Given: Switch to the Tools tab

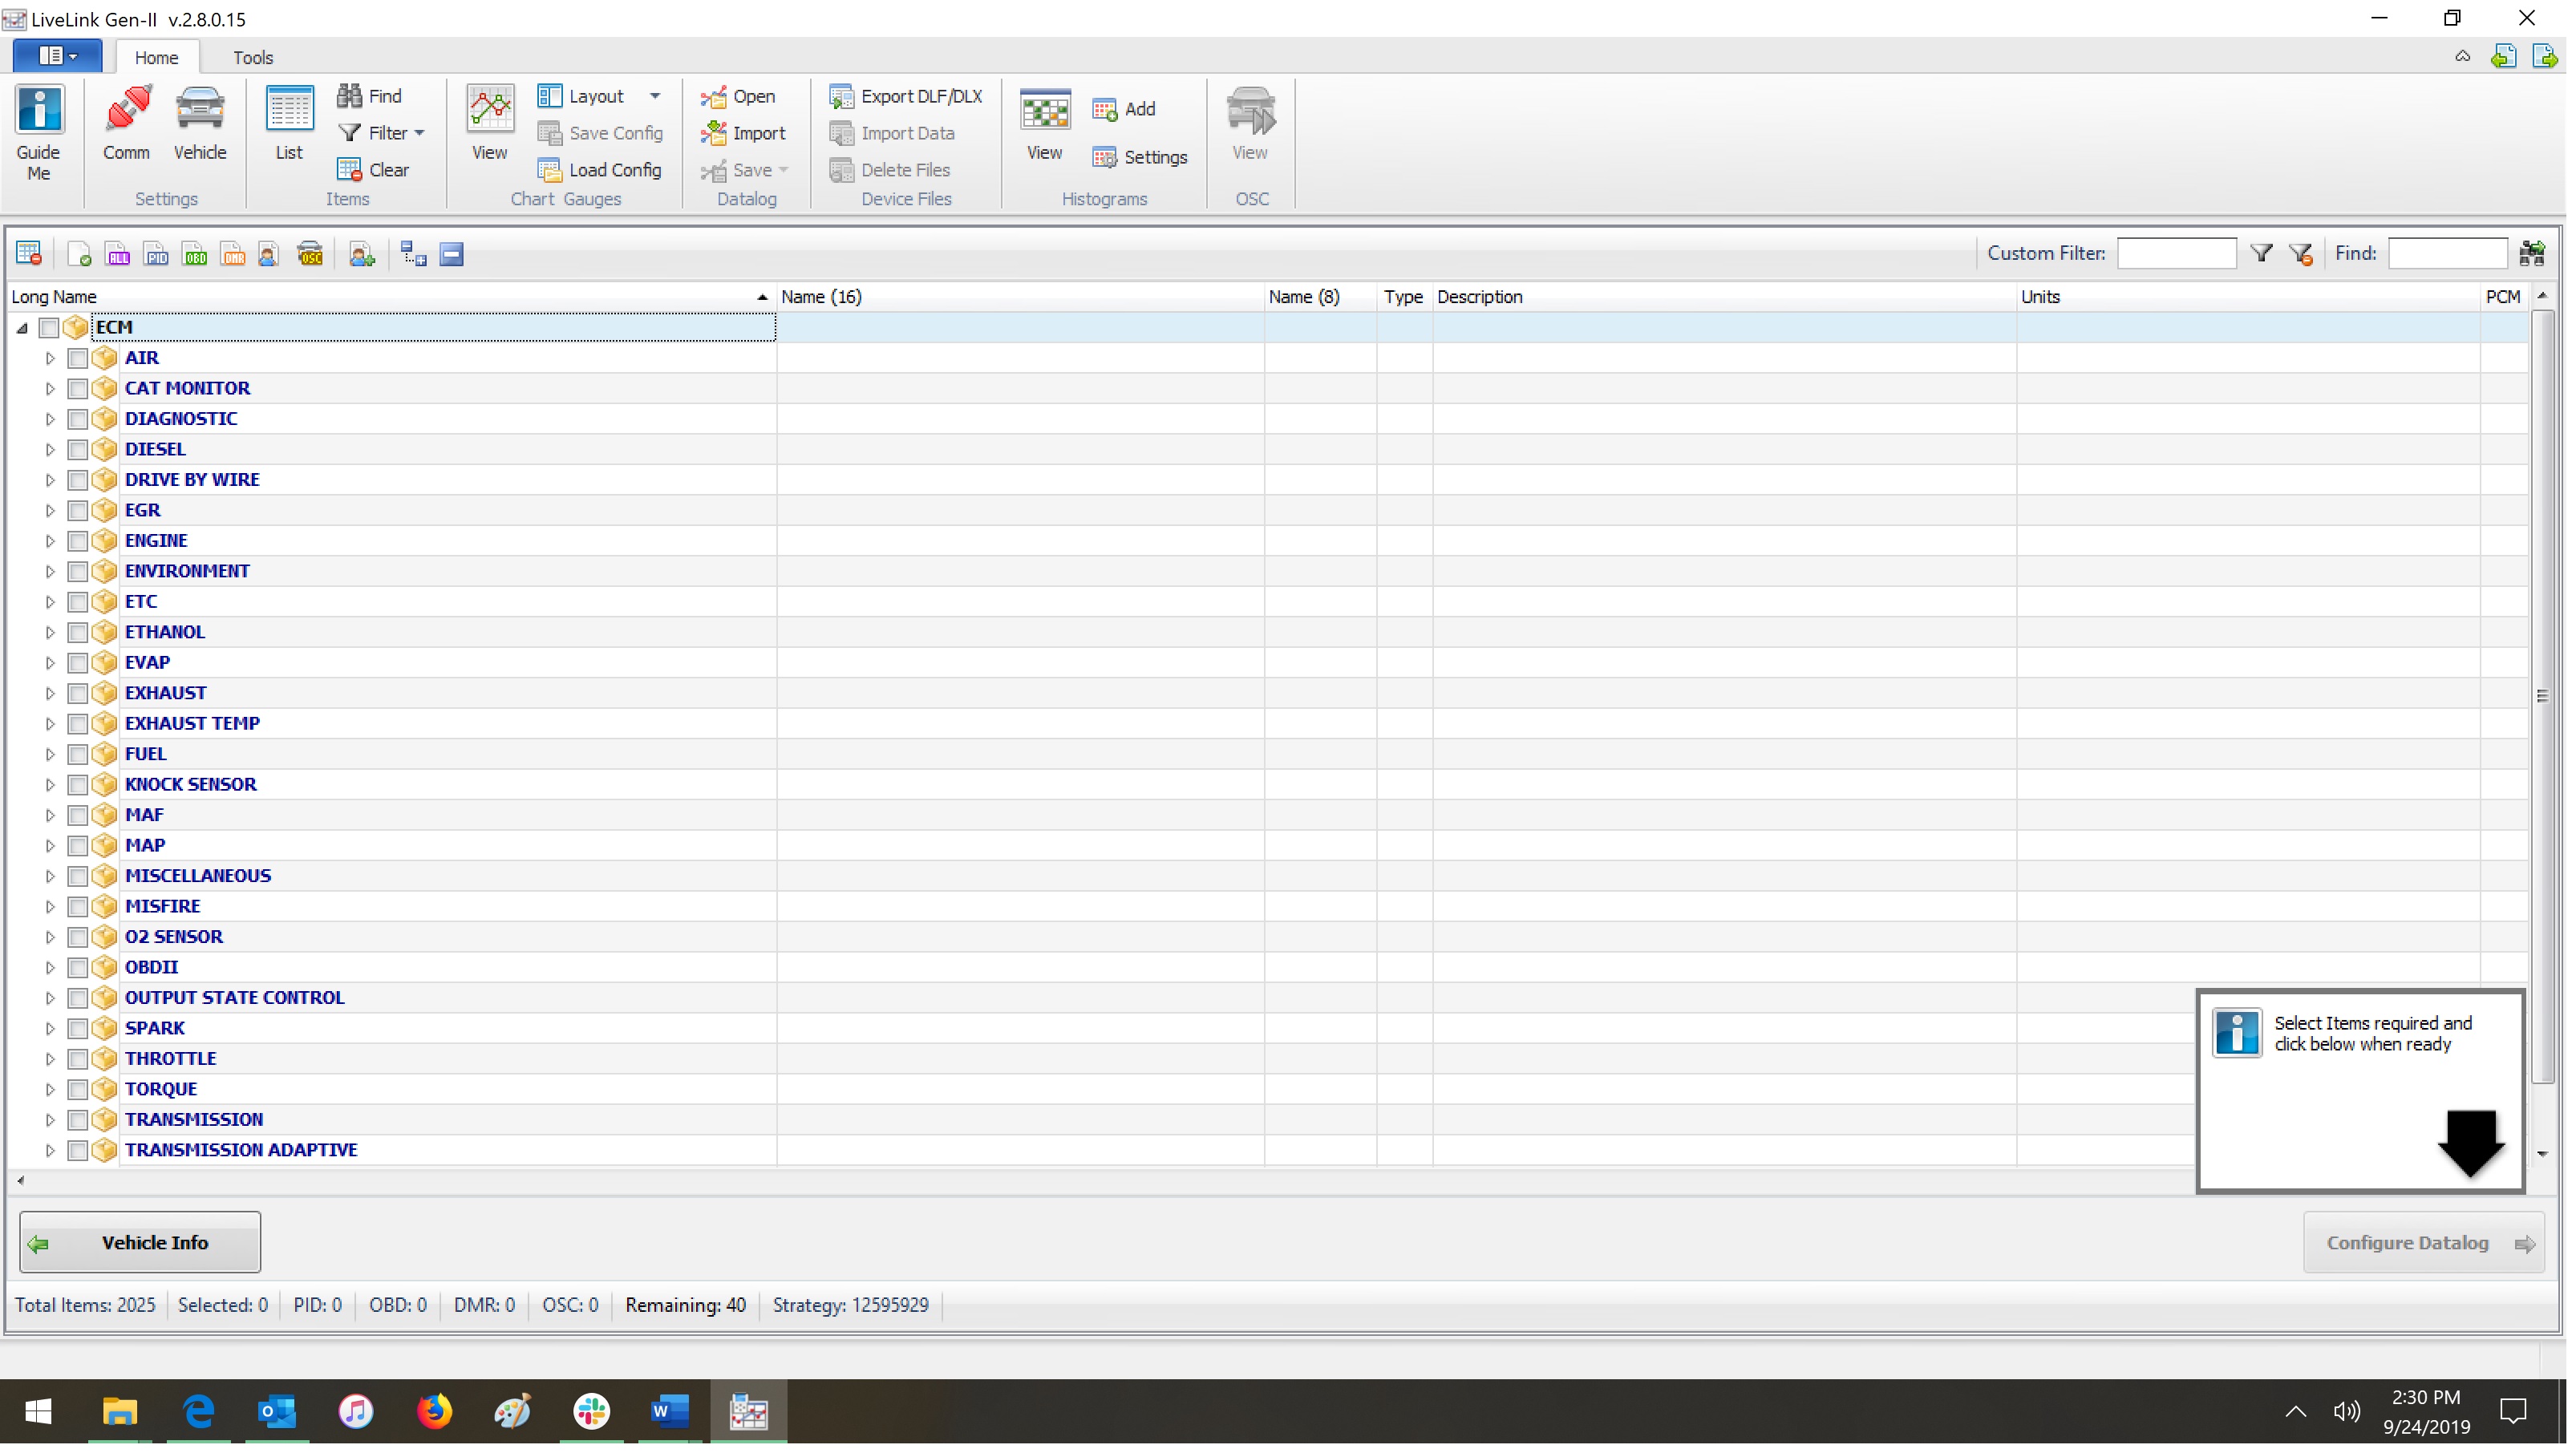Looking at the screenshot, I should coord(253,58).
